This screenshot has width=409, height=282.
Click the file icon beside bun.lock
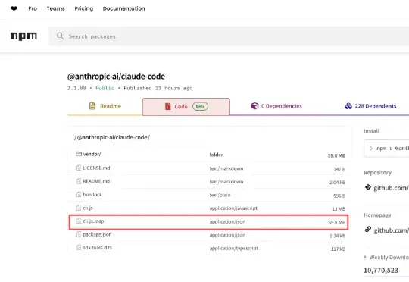(79, 194)
